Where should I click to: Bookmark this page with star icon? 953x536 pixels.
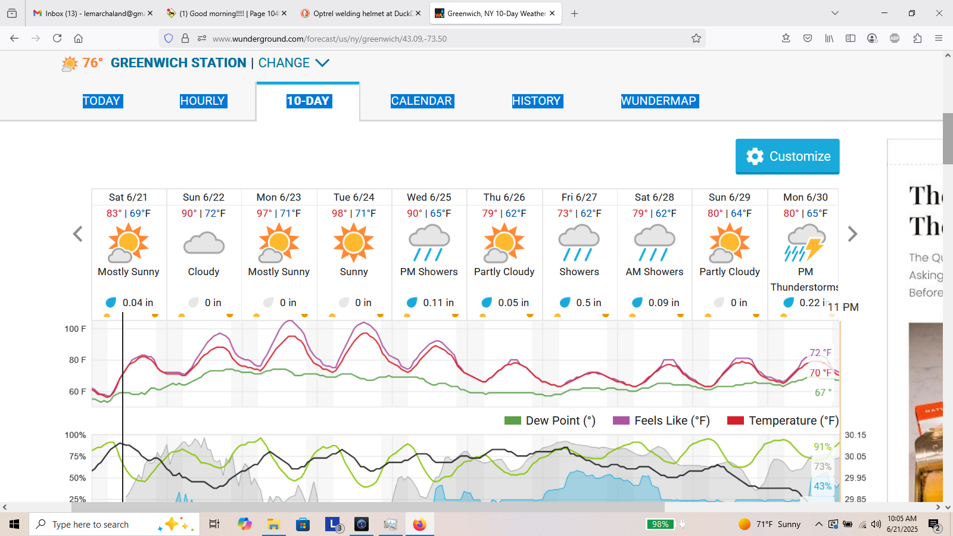click(x=696, y=38)
